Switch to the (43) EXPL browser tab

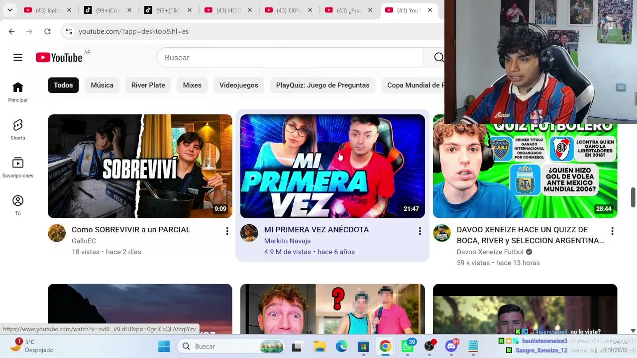coord(288,10)
